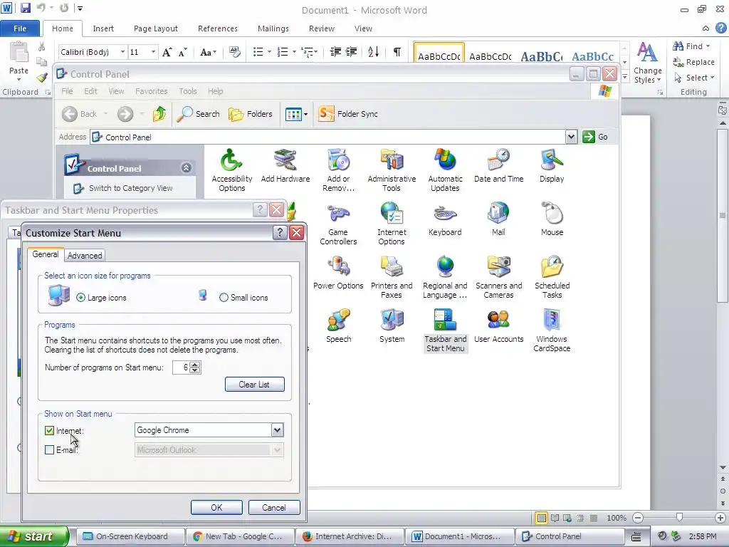The width and height of the screenshot is (729, 547).
Task: Open Printers and Faxes icon
Action: point(392,277)
